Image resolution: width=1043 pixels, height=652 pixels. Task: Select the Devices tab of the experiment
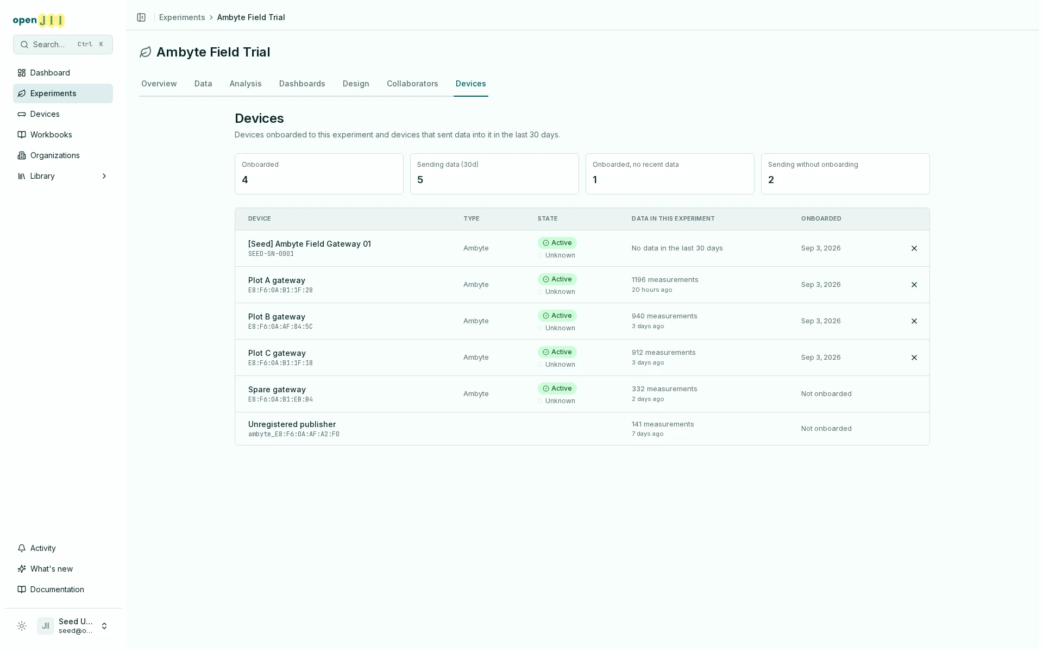tap(471, 84)
